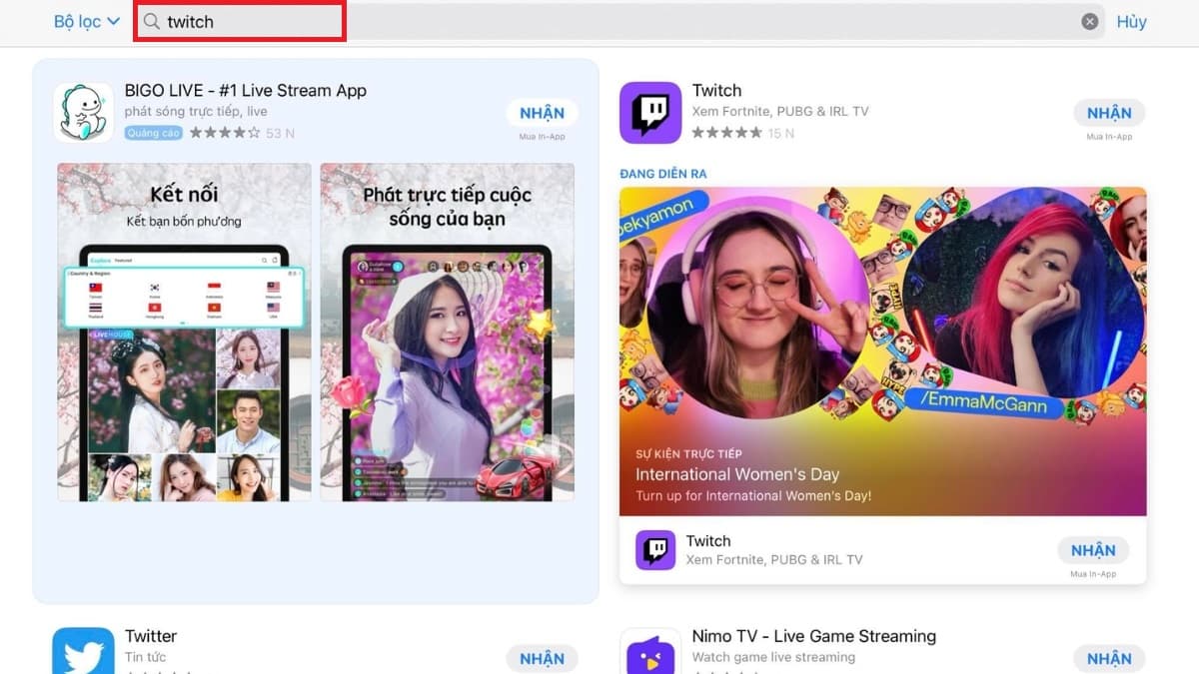1199x674 pixels.
Task: Open the BIGO LIVE app icon
Action: (83, 112)
